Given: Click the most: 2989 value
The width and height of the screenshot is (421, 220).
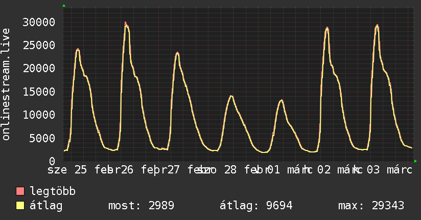Looking at the screenshot, I should click(x=141, y=206).
